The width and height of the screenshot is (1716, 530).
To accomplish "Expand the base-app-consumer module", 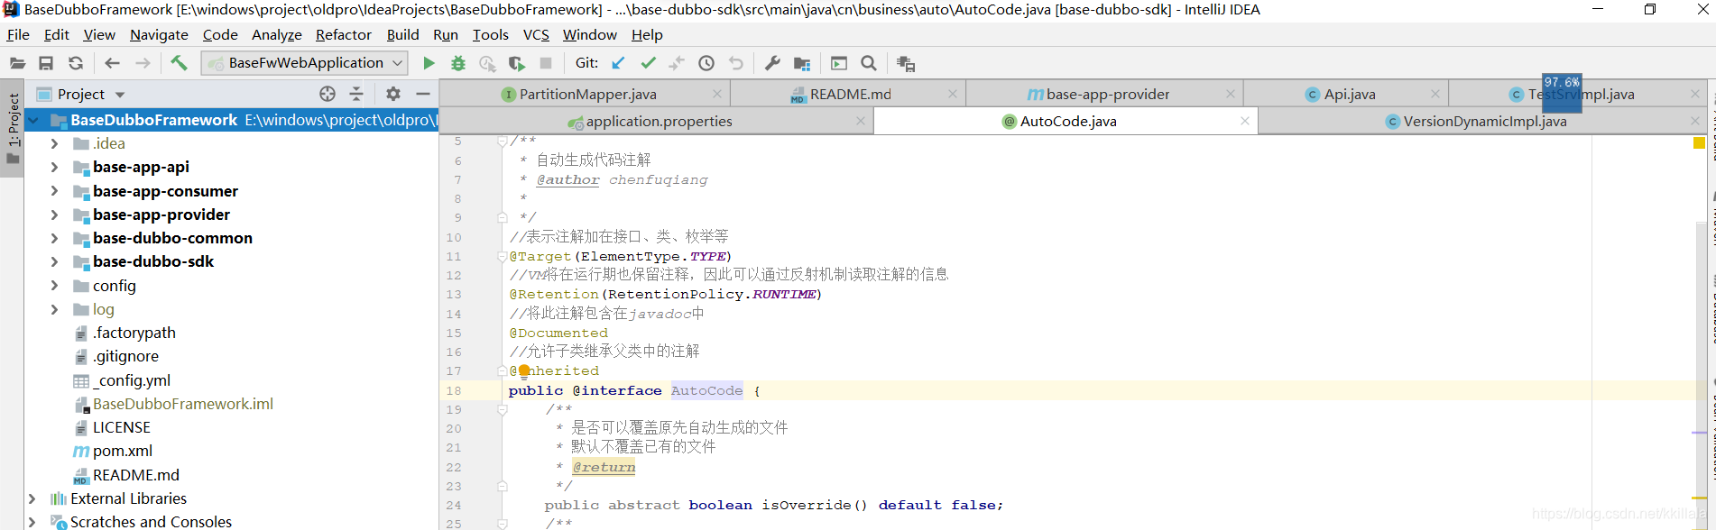I will point(54,191).
